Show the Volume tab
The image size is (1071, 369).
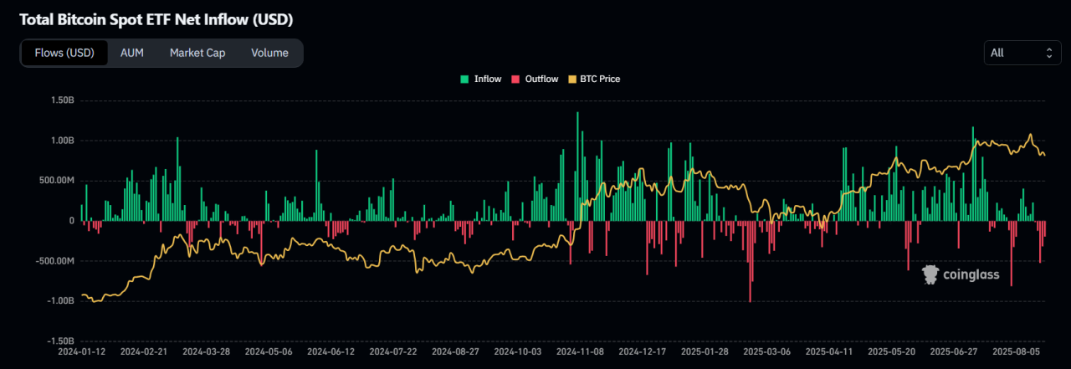click(269, 53)
